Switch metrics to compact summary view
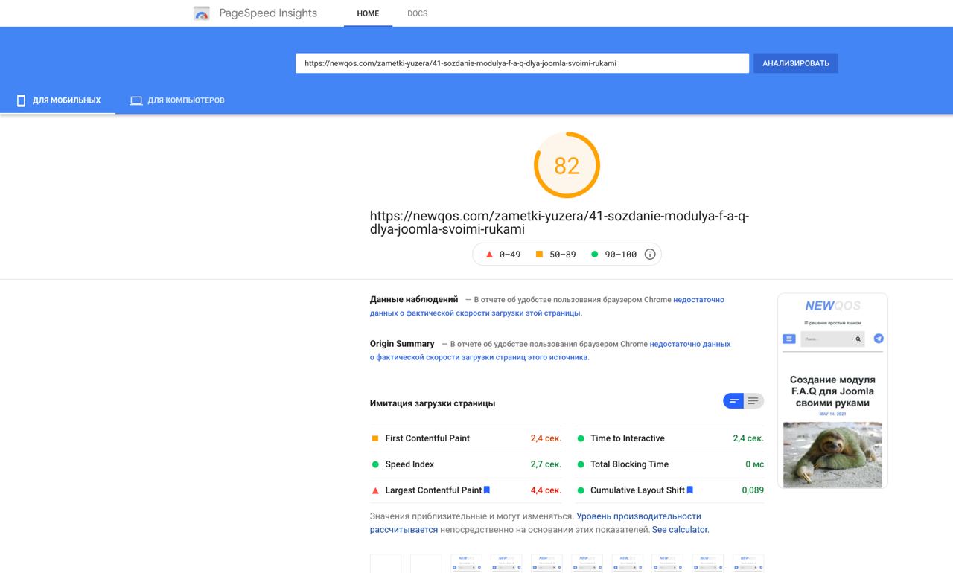 733,401
